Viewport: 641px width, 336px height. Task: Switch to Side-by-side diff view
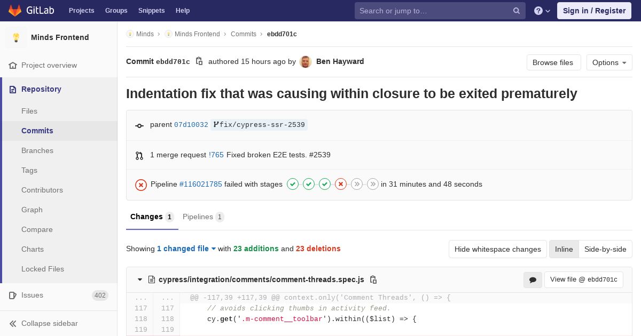605,249
